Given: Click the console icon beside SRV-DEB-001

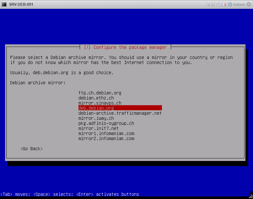Looking at the screenshot, I should tap(4, 4).
